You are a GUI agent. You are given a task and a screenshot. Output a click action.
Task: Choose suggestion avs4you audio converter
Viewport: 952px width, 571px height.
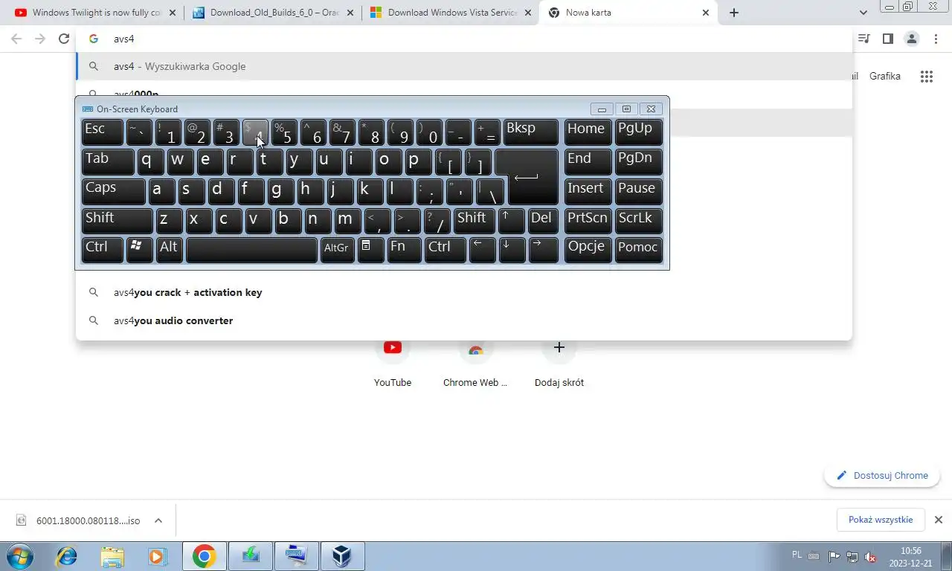(x=464, y=320)
